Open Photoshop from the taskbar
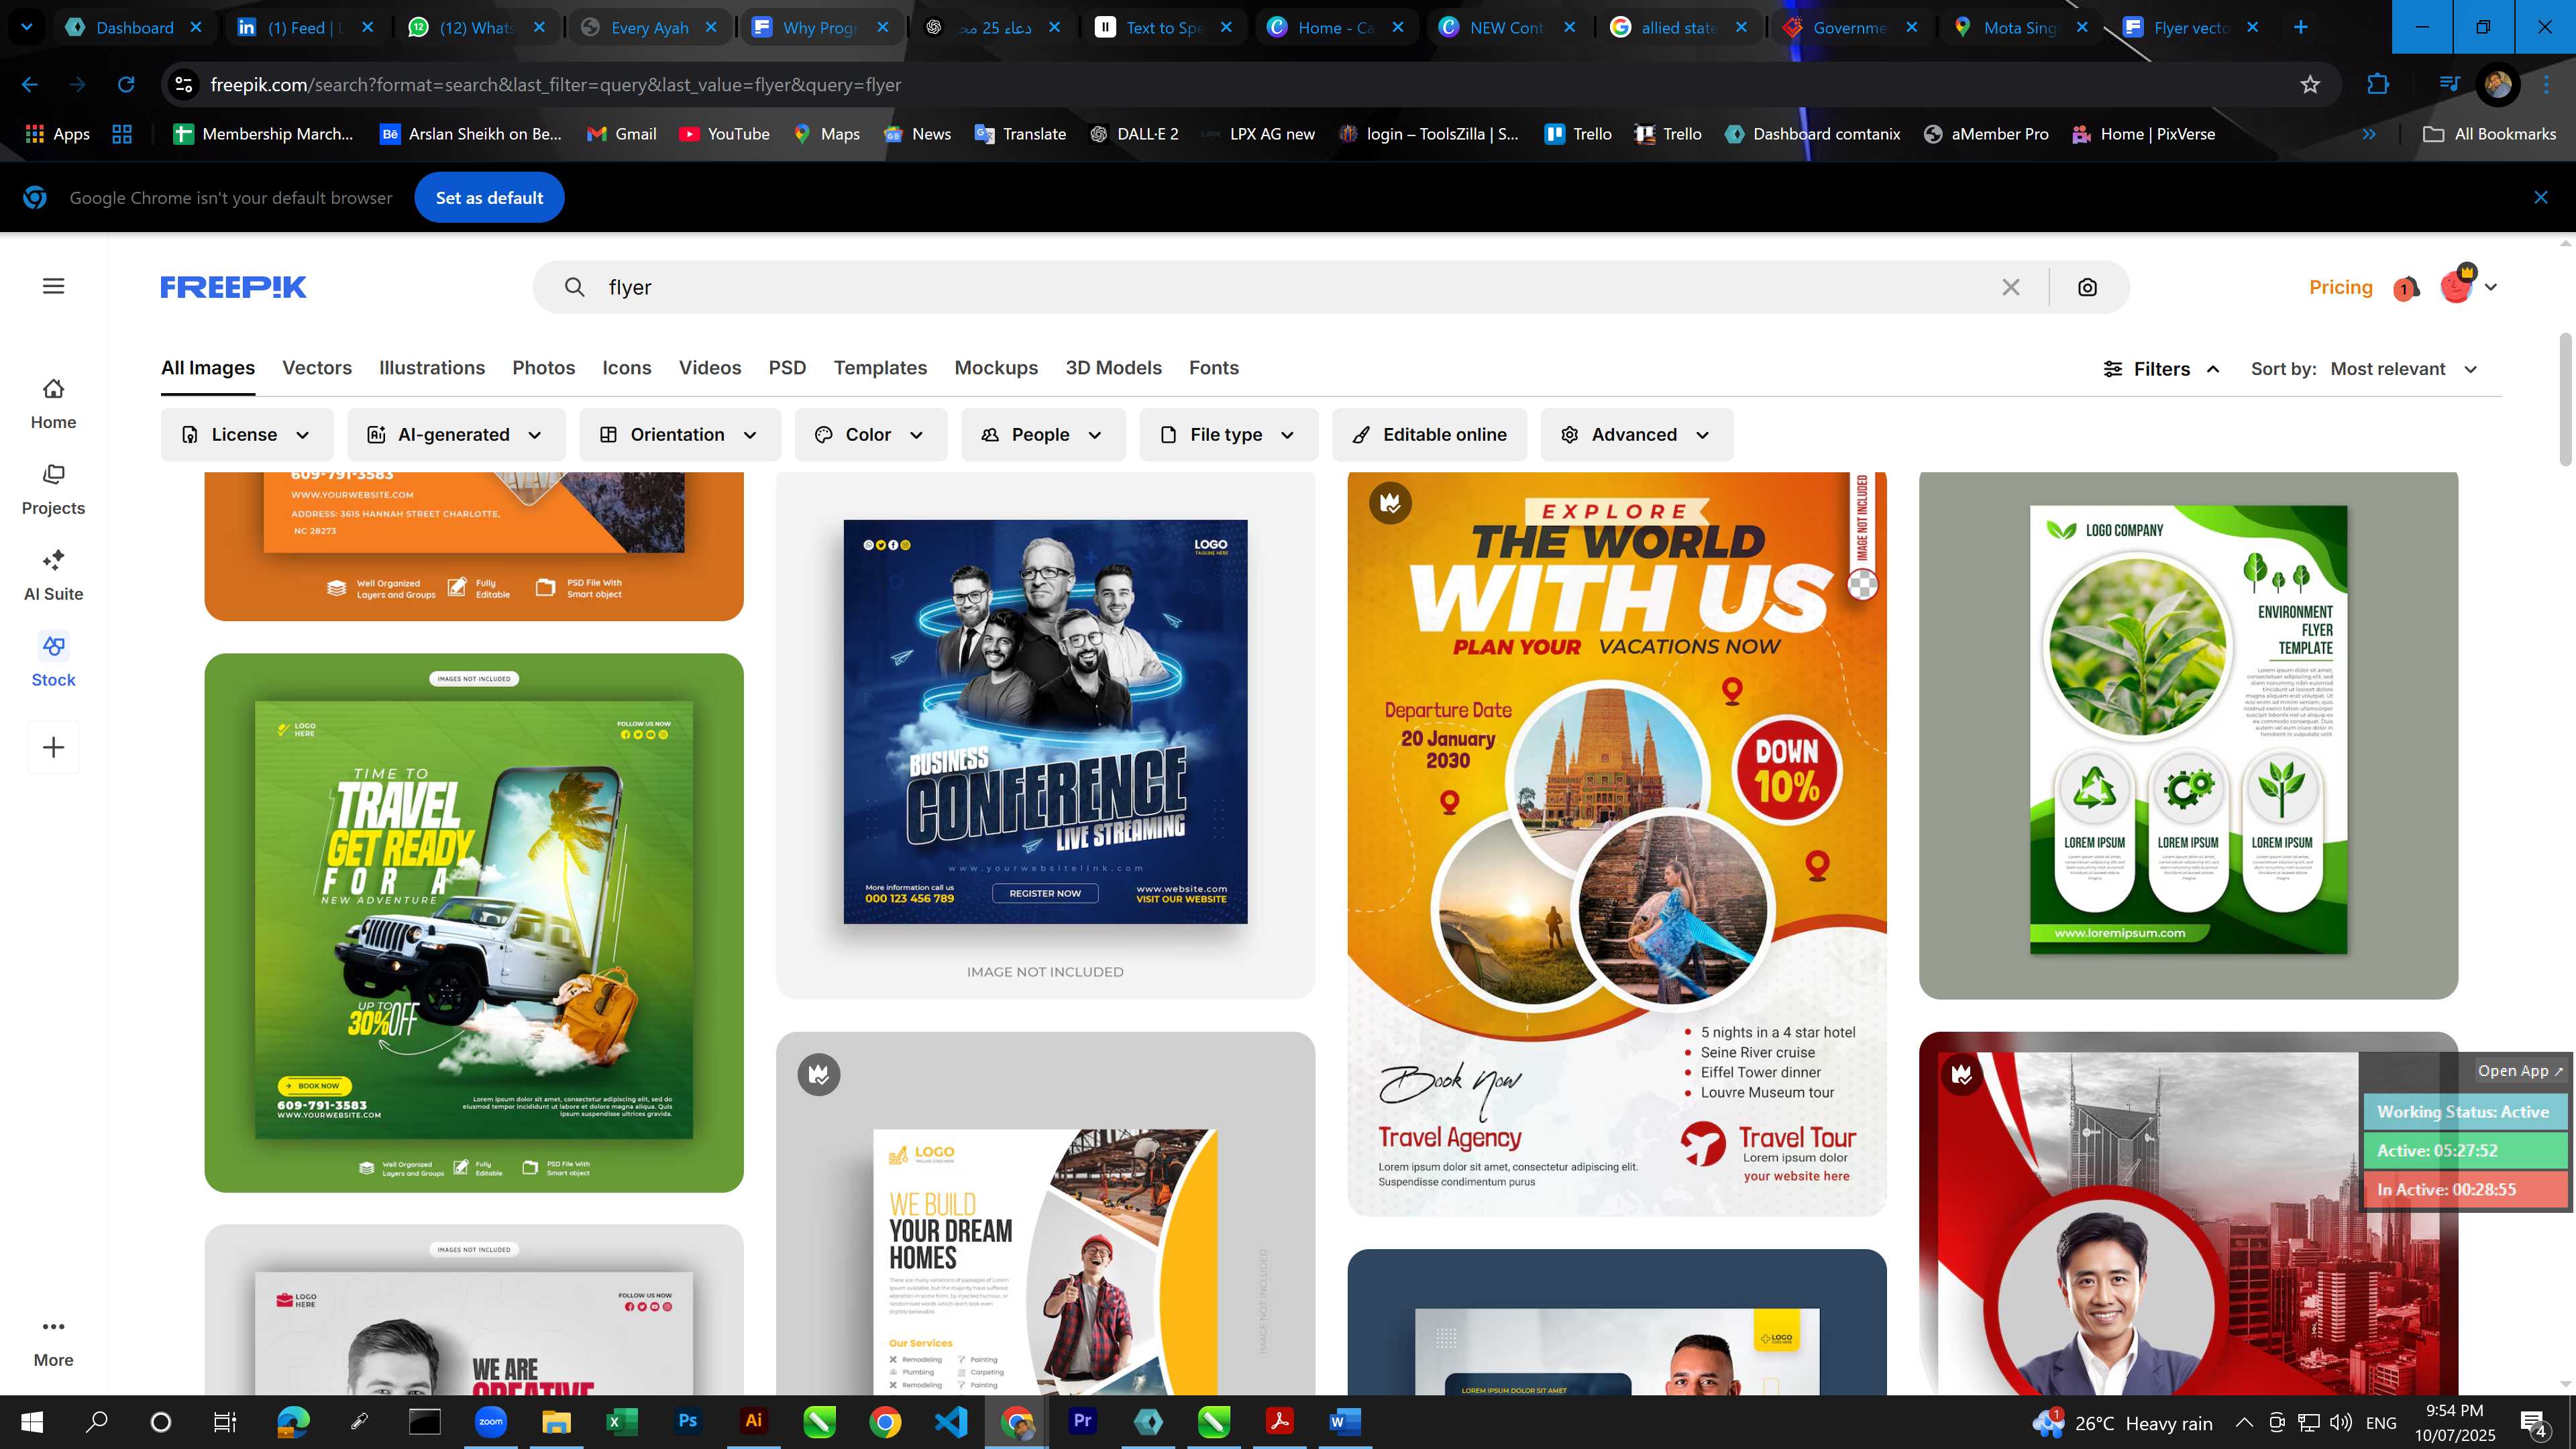Image resolution: width=2576 pixels, height=1449 pixels. tap(688, 1421)
